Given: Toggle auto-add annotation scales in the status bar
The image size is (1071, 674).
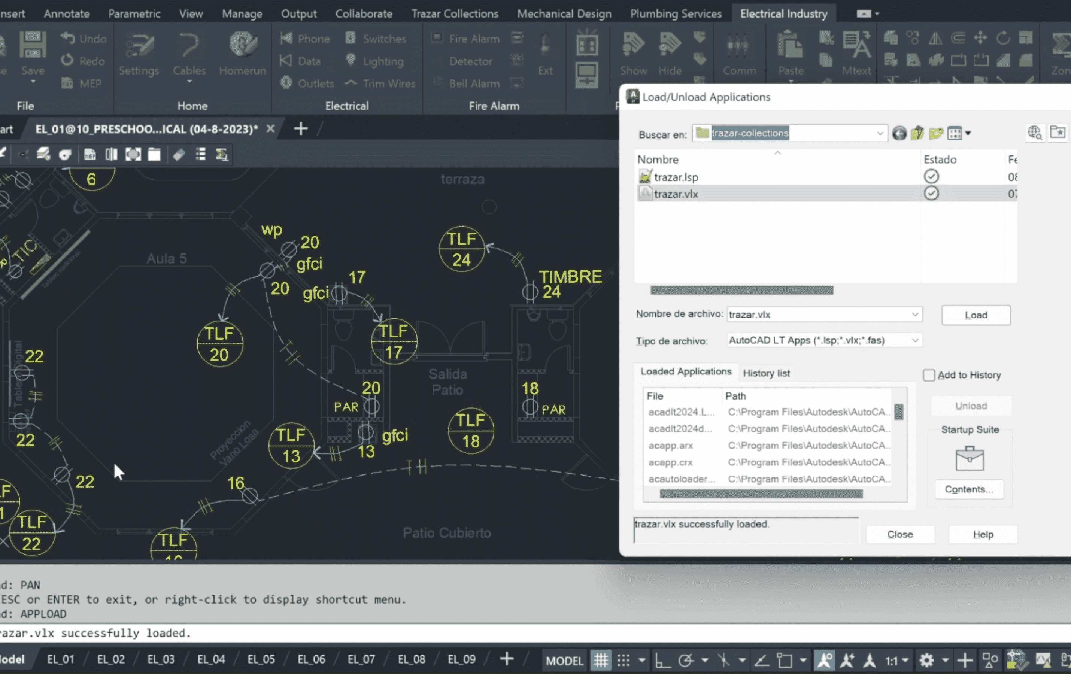Looking at the screenshot, I should (x=847, y=660).
